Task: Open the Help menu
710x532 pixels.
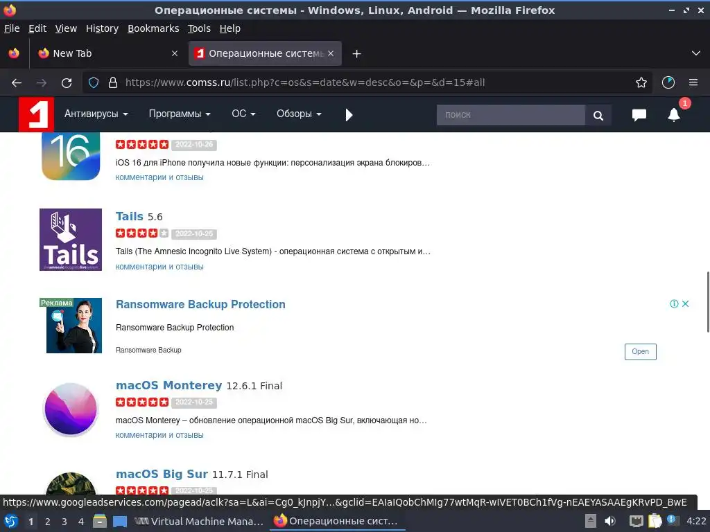Action: pyautogui.click(x=230, y=28)
